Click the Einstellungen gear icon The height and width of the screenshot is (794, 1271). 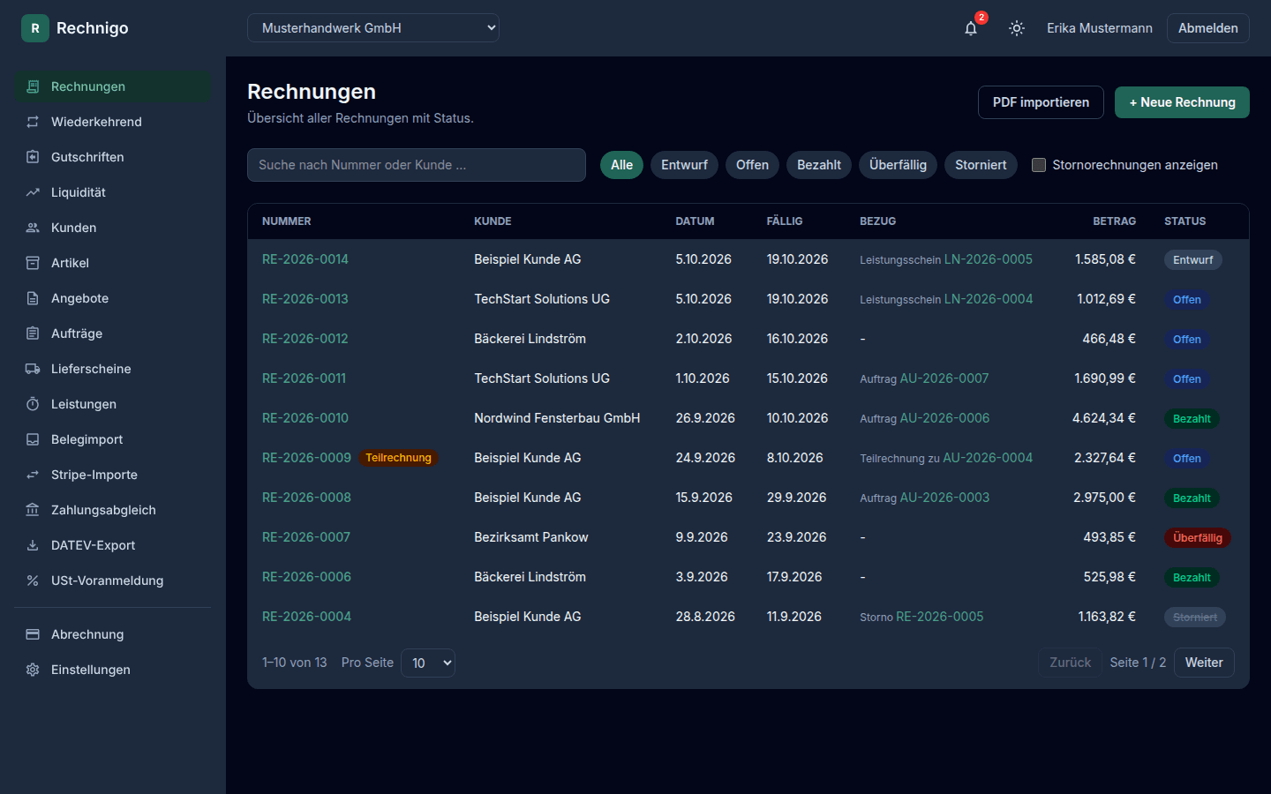(33, 670)
